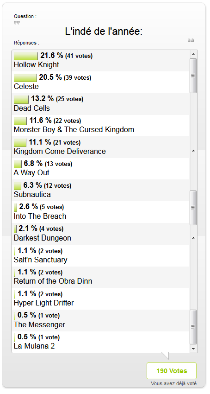Click the up arrow next to Kingdom Come Deliverance
Viewport: 210px width, 394px height.
coord(193,151)
